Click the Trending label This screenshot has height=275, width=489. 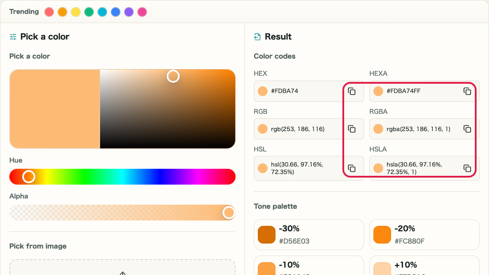point(24,12)
